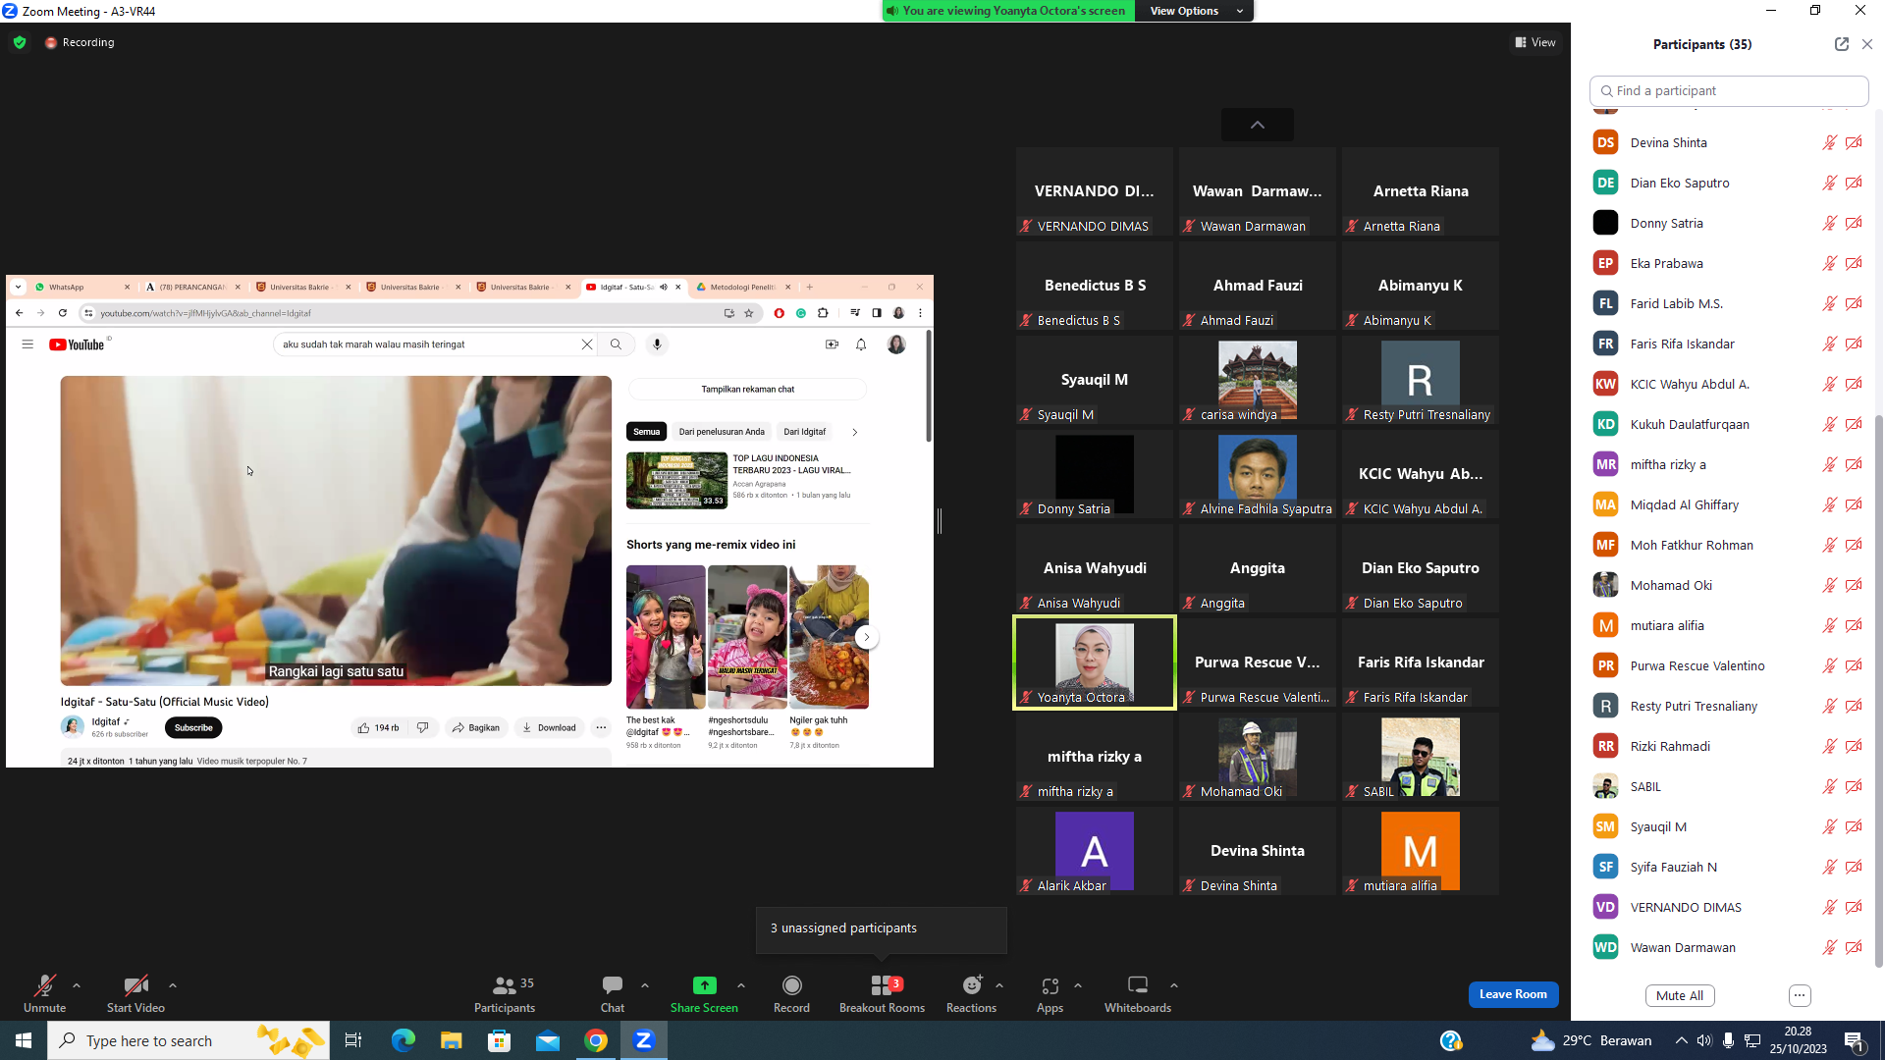This screenshot has height=1060, width=1885.
Task: Click Download under the YouTube video
Action: (549, 727)
